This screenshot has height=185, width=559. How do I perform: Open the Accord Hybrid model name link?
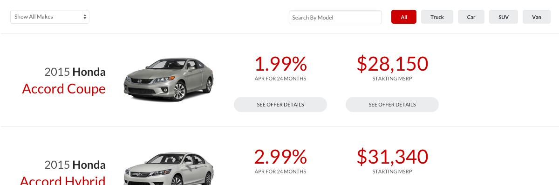(64, 180)
